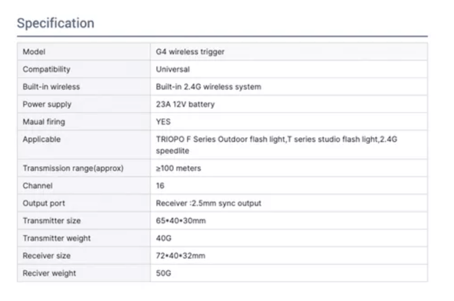Select the Model row label
454x301 pixels.
point(34,52)
